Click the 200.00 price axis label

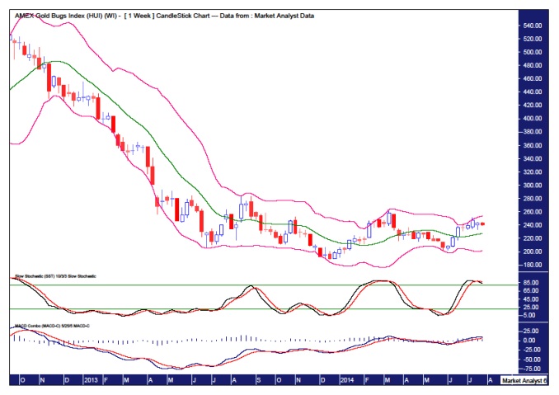tap(533, 252)
